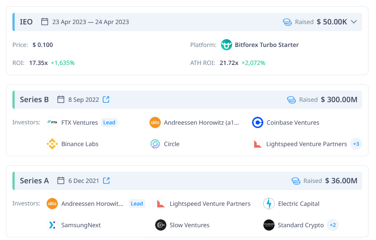The image size is (376, 240).
Task: Click the FTX Ventures logo
Action: point(52,122)
